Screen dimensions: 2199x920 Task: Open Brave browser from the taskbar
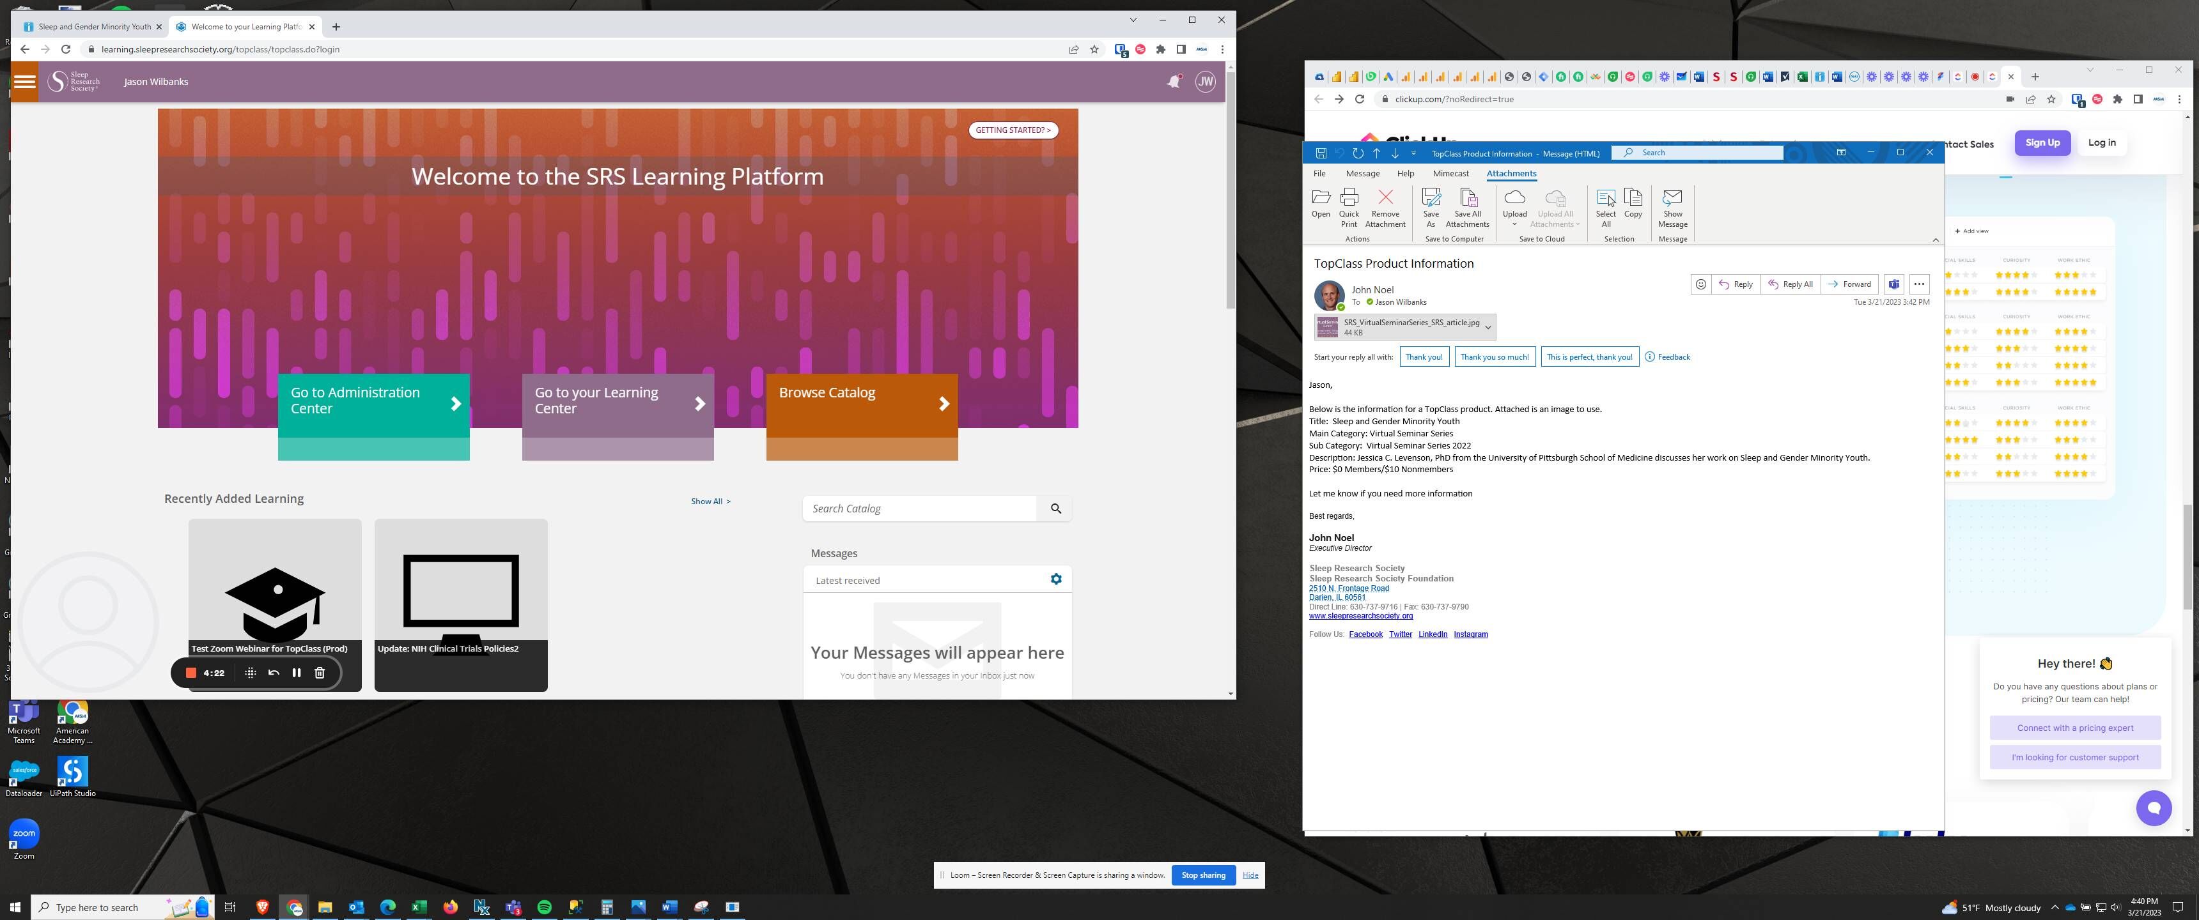[x=262, y=907]
